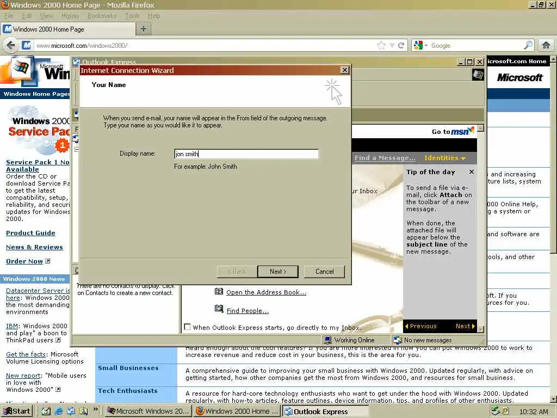Click the No new messages status icon

(x=398, y=340)
